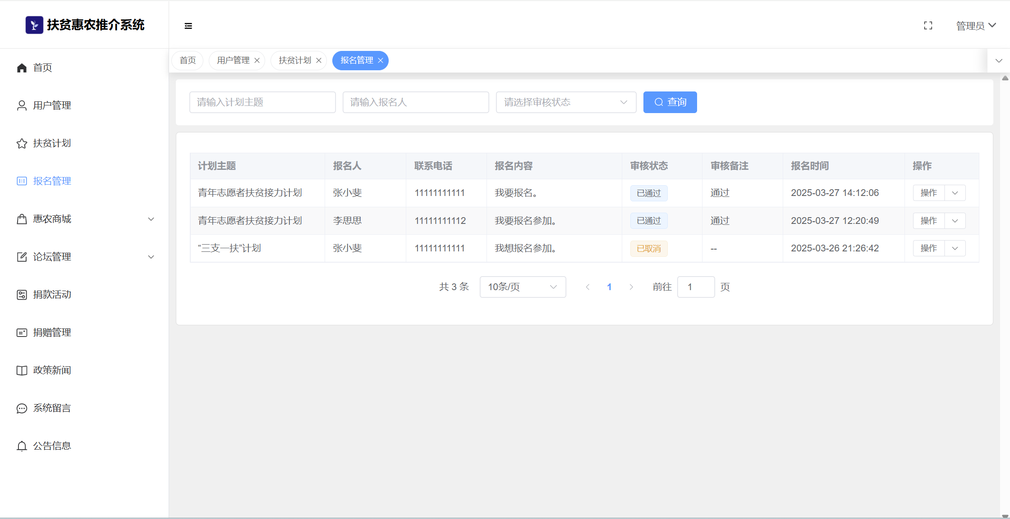The height and width of the screenshot is (519, 1010).
Task: Switch to the 首页 tab
Action: click(188, 60)
